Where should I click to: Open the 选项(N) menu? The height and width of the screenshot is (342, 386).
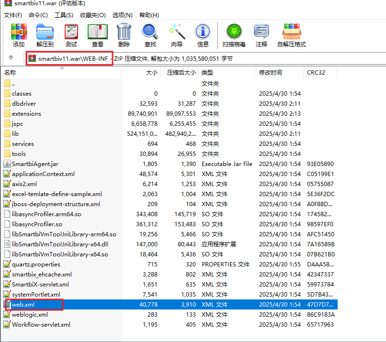(122, 15)
